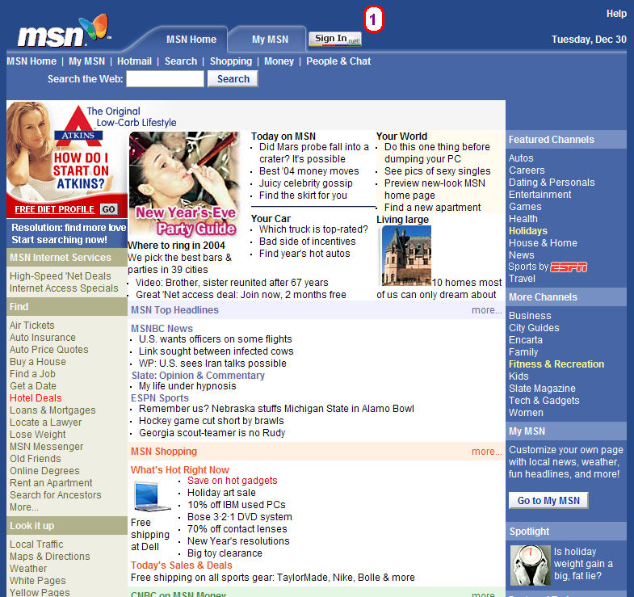Open Travel channel link
Viewport: 634px width, 597px height.
click(522, 279)
